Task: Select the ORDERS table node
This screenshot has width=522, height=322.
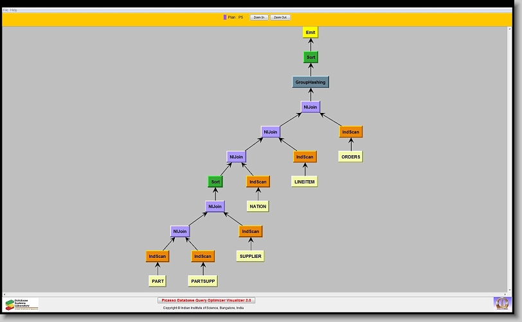Action: [350, 157]
